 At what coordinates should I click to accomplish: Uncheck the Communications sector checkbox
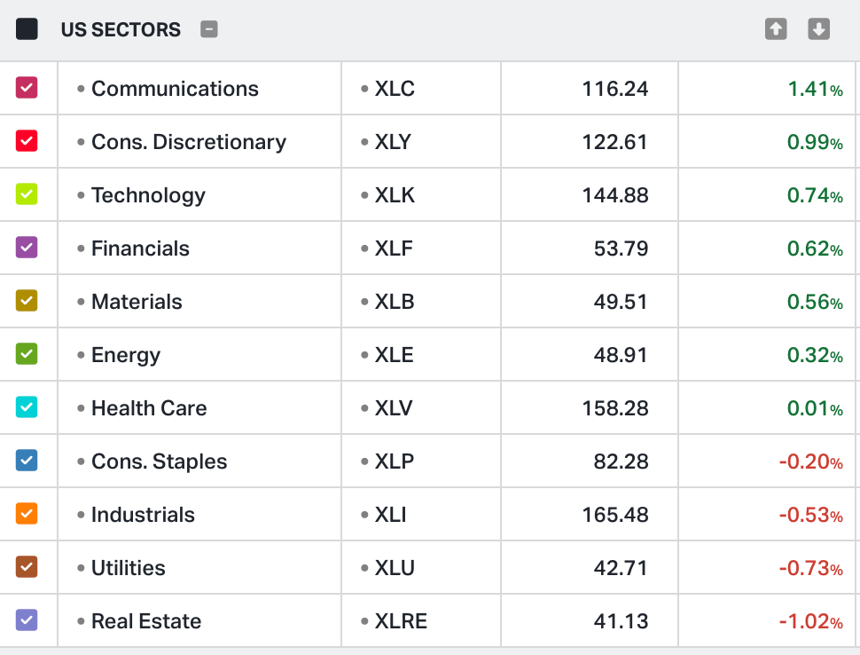[27, 88]
